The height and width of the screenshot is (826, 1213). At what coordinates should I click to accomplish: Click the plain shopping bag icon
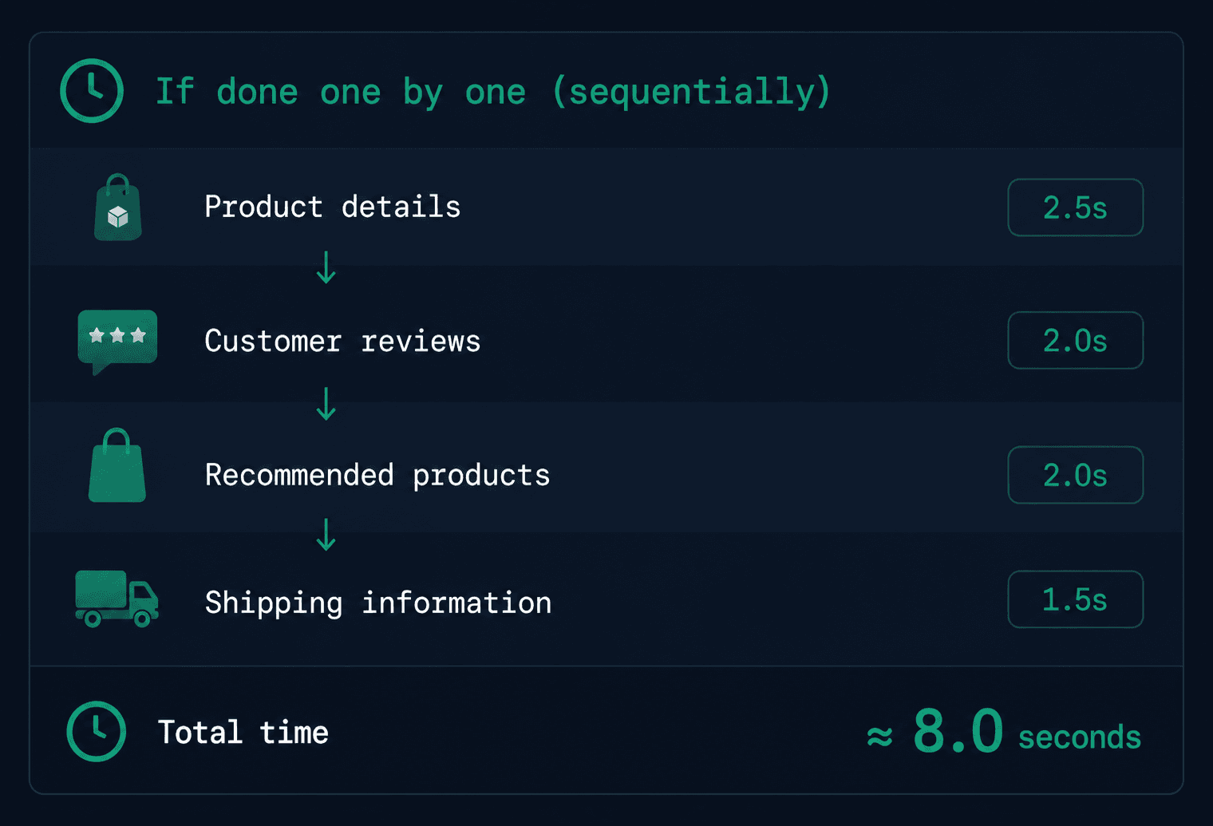pos(117,465)
